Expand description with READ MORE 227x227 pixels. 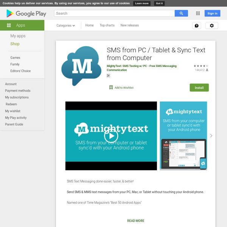(136, 221)
